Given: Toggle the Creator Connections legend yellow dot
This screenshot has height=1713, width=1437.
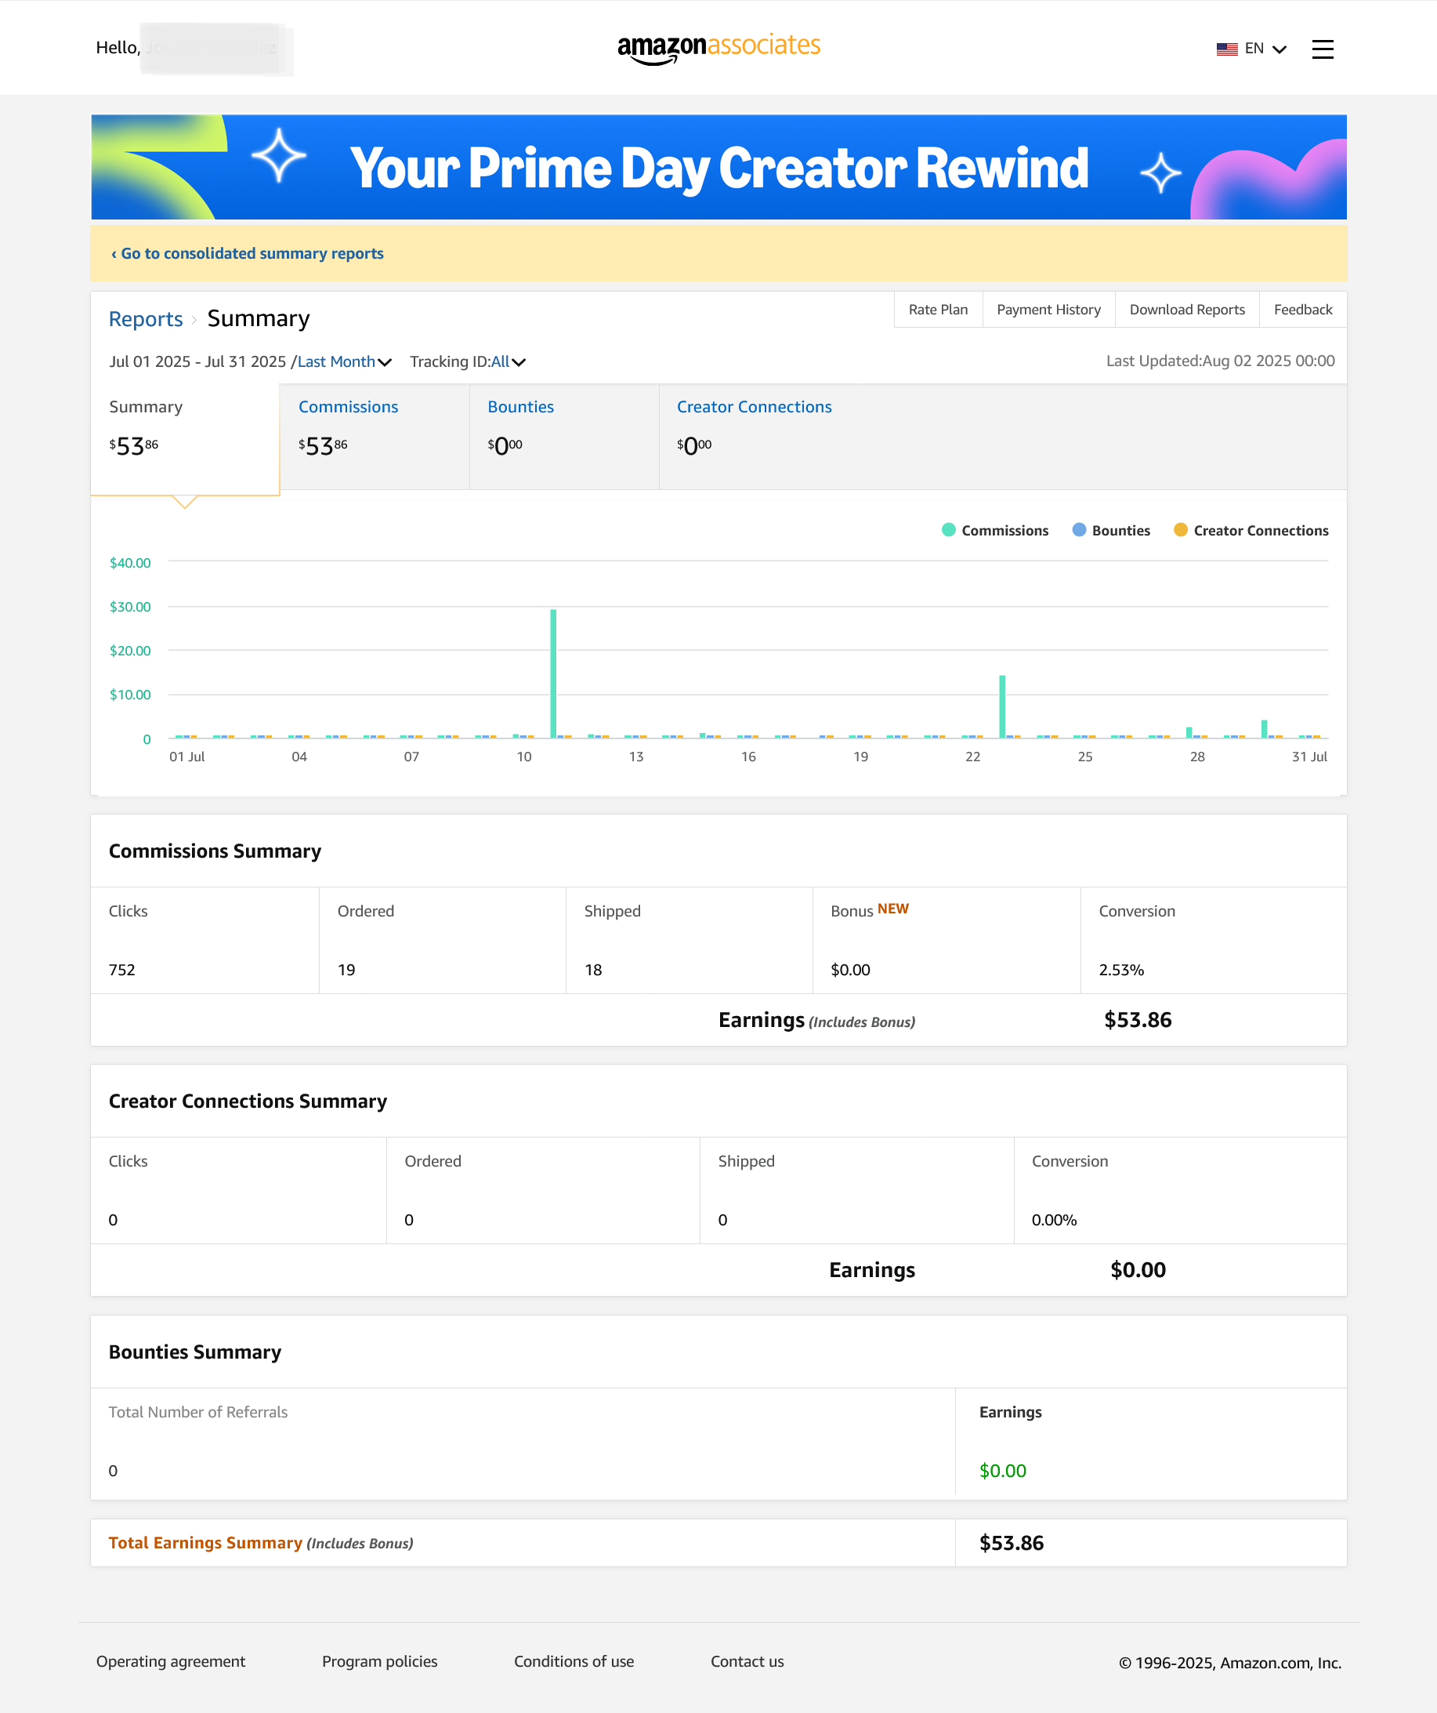Looking at the screenshot, I should click(1180, 530).
